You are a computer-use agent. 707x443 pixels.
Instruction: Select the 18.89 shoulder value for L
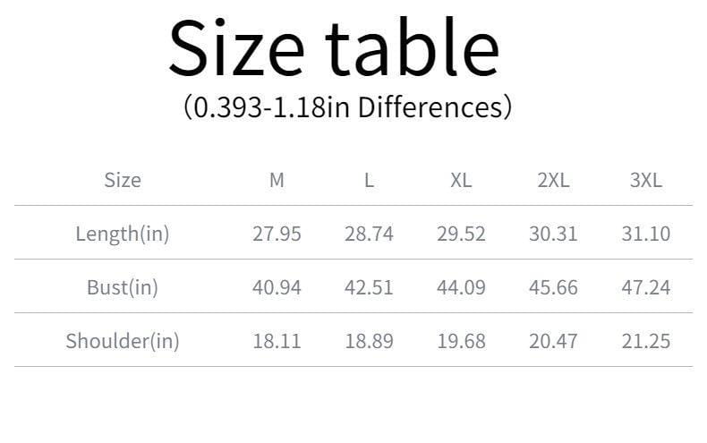369,341
